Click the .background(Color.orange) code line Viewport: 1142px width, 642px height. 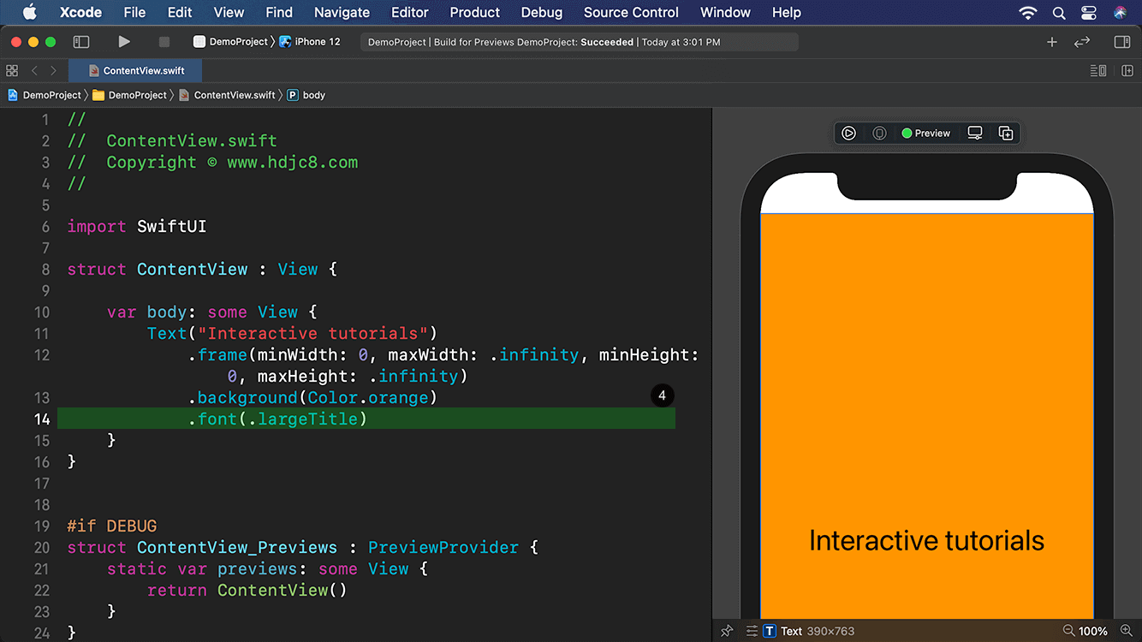pos(312,397)
